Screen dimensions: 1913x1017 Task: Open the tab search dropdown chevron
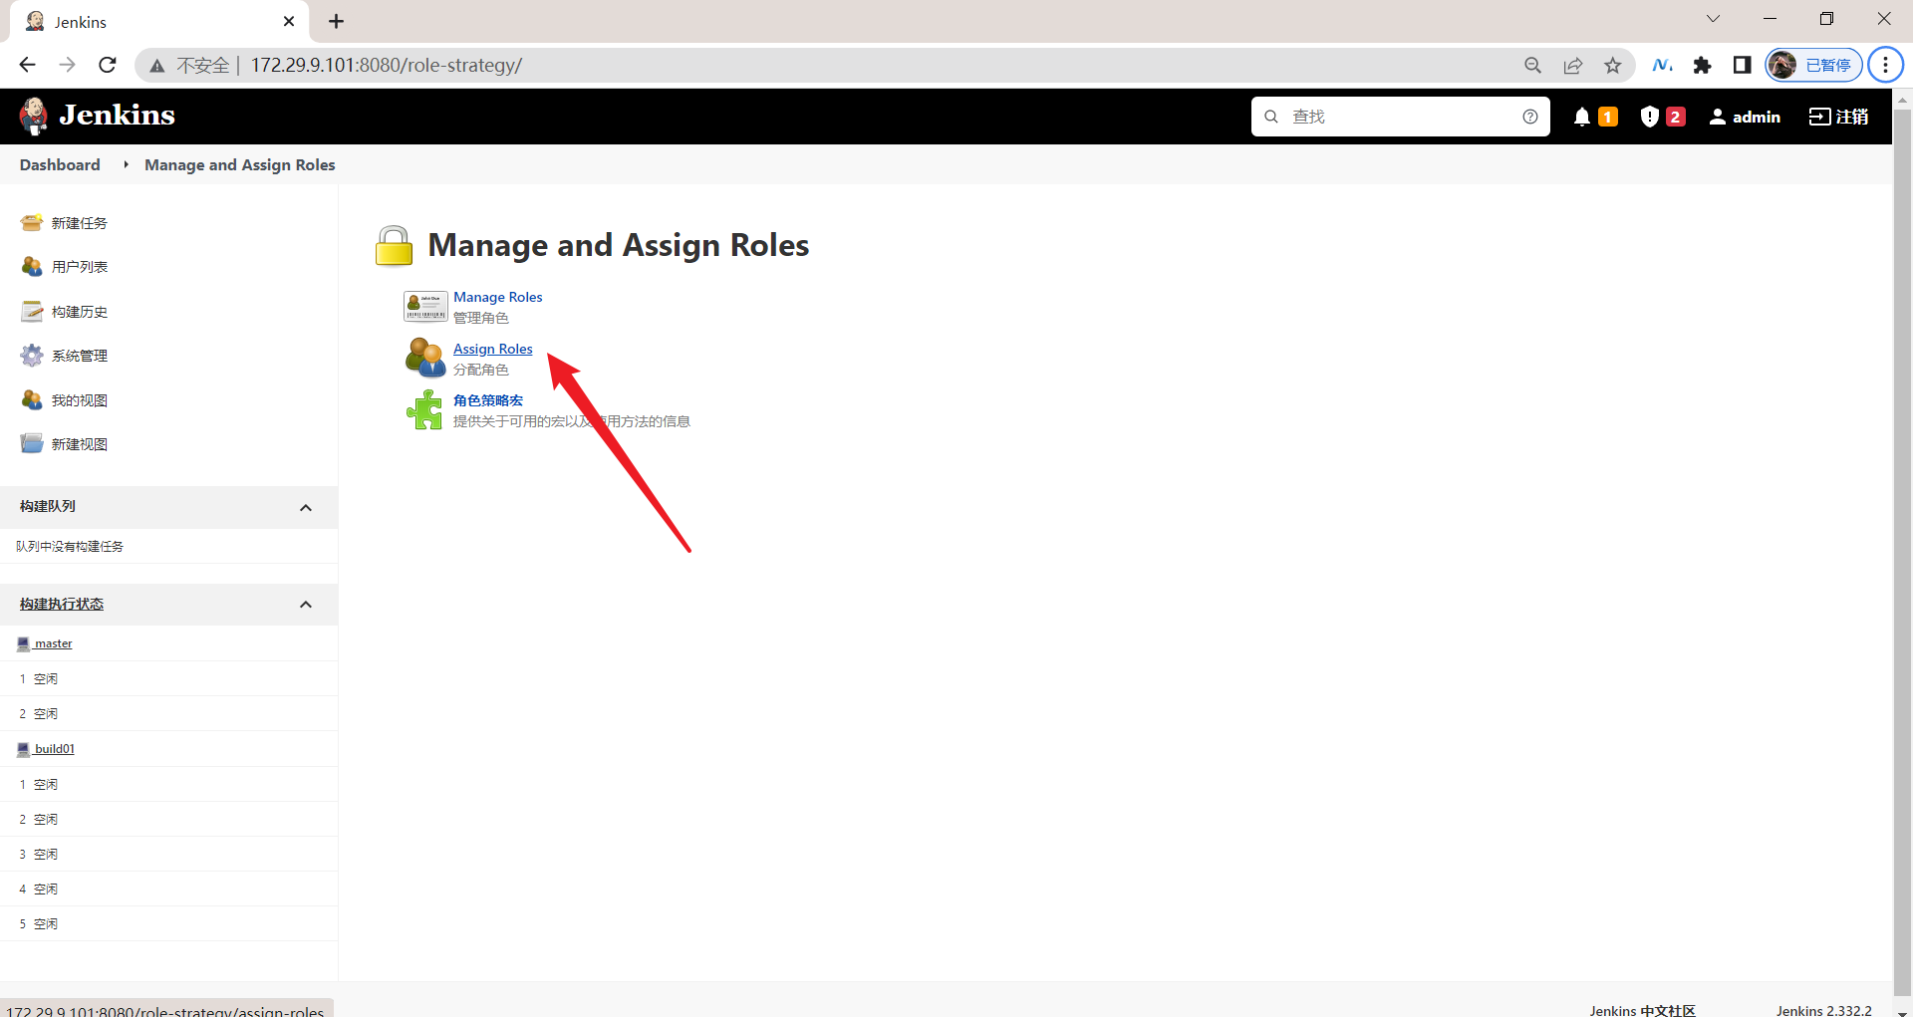tap(1713, 19)
